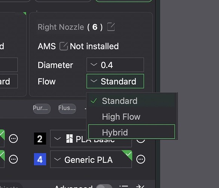Expand the Diameter 0.4 dropdown

click(115, 65)
